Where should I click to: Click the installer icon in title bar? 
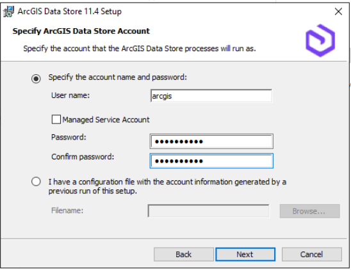click(9, 12)
